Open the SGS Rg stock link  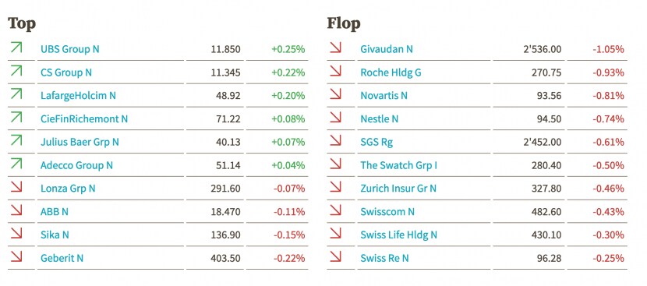pyautogui.click(x=377, y=143)
